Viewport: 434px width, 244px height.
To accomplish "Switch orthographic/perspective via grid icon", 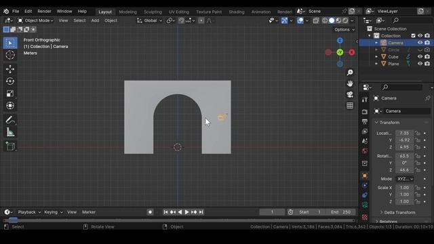I will (x=350, y=106).
